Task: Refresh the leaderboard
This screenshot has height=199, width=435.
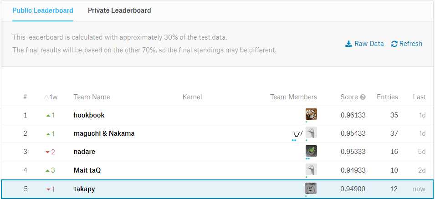Action: [410, 44]
